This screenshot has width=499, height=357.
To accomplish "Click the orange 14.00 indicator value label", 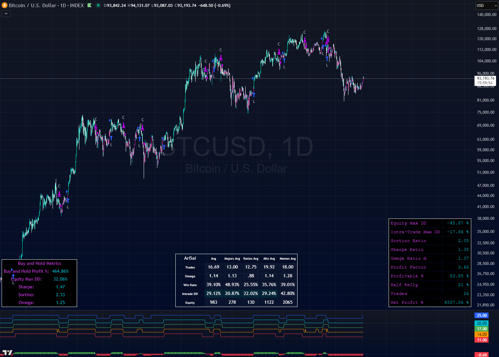I will 482,334.
